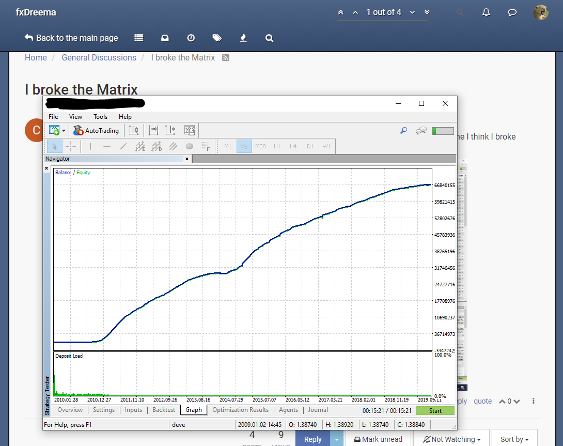The height and width of the screenshot is (446, 563).
Task: Switch to H1 timeframe
Action: click(277, 146)
